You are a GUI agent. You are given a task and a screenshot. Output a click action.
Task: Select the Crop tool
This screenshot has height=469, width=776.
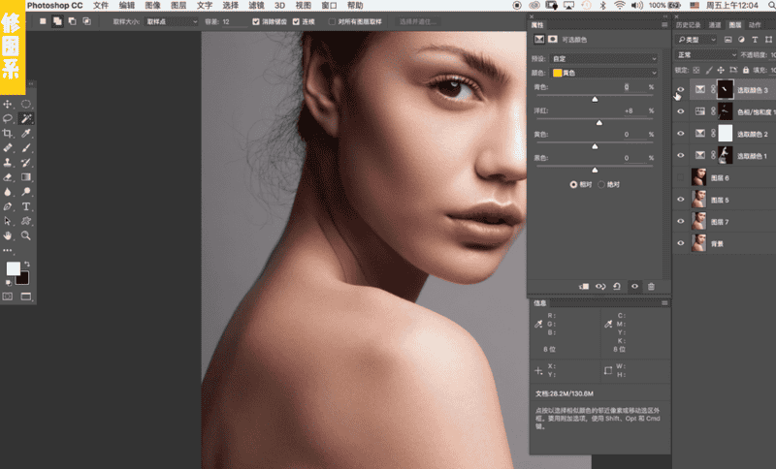pyautogui.click(x=8, y=134)
